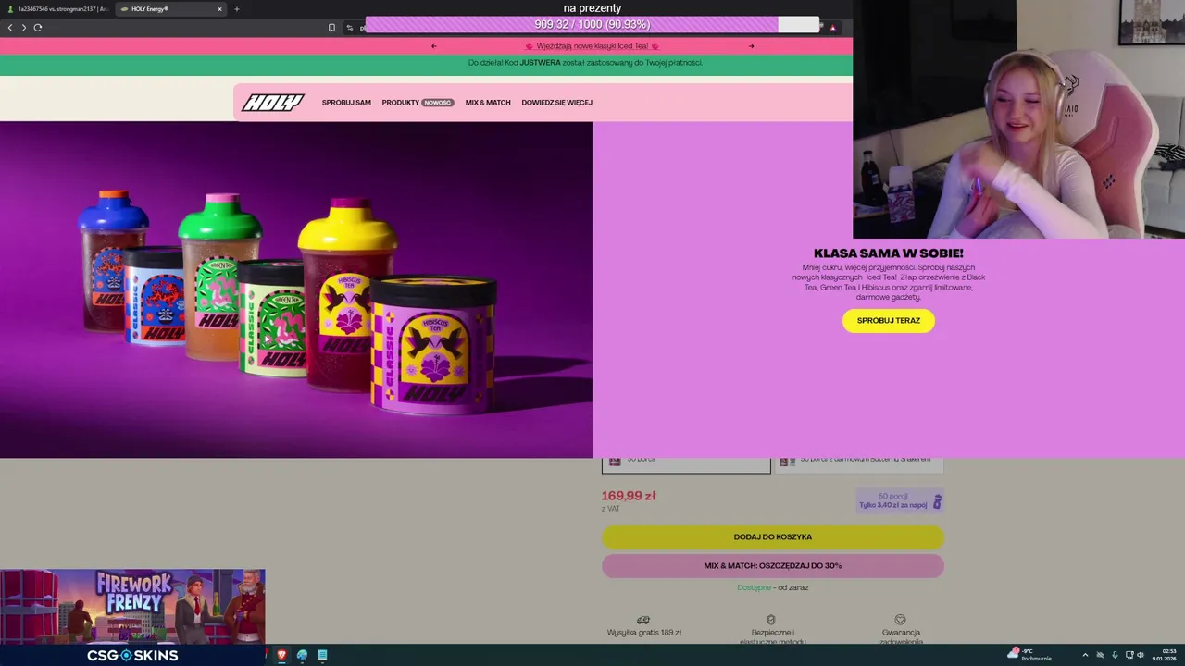The width and height of the screenshot is (1185, 666).
Task: Open the MIX & MATCH menu item
Action: coord(488,103)
